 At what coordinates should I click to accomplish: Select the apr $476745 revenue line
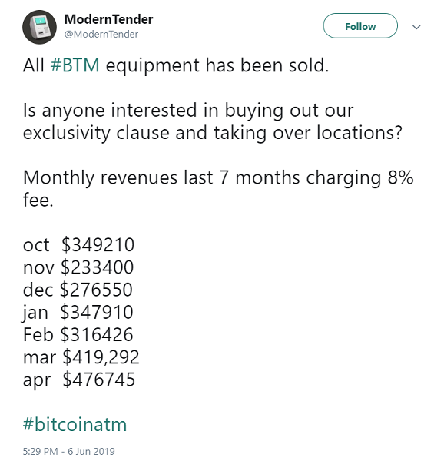coord(79,380)
